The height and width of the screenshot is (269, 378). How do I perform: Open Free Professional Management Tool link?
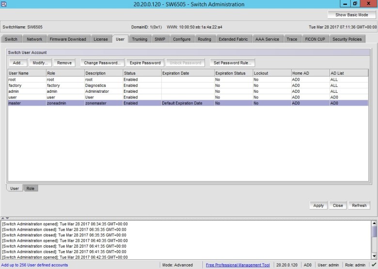pyautogui.click(x=237, y=265)
